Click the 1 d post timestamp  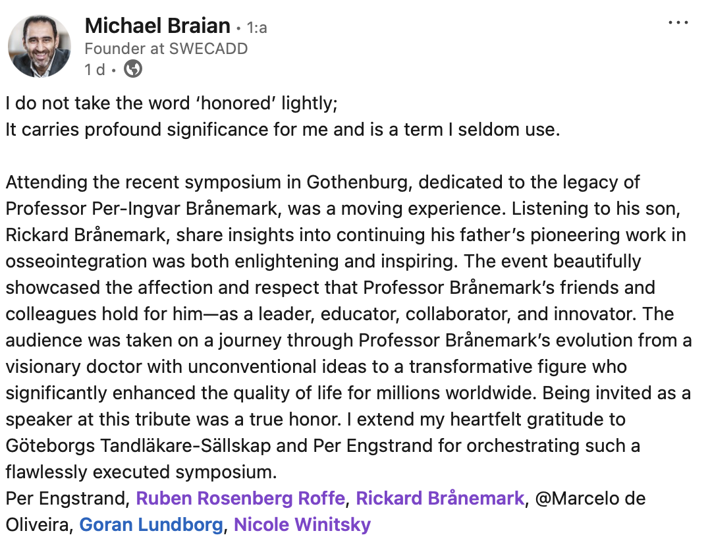tap(94, 69)
